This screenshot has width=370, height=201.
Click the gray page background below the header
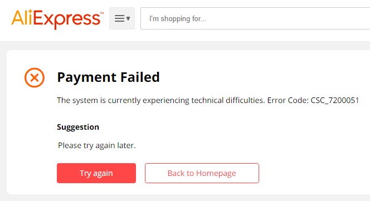[189, 46]
